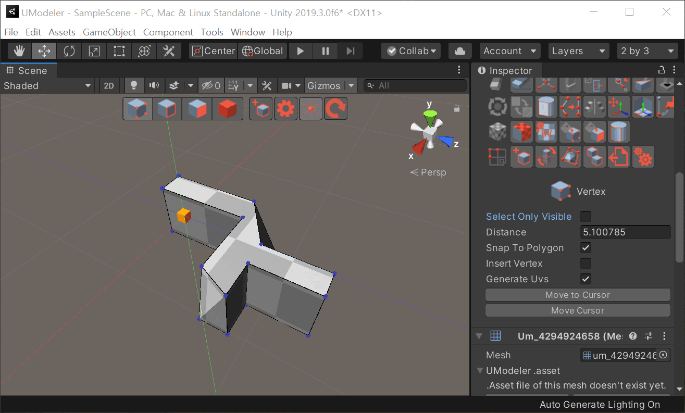Click the red checkered cube material icon

tap(521, 132)
